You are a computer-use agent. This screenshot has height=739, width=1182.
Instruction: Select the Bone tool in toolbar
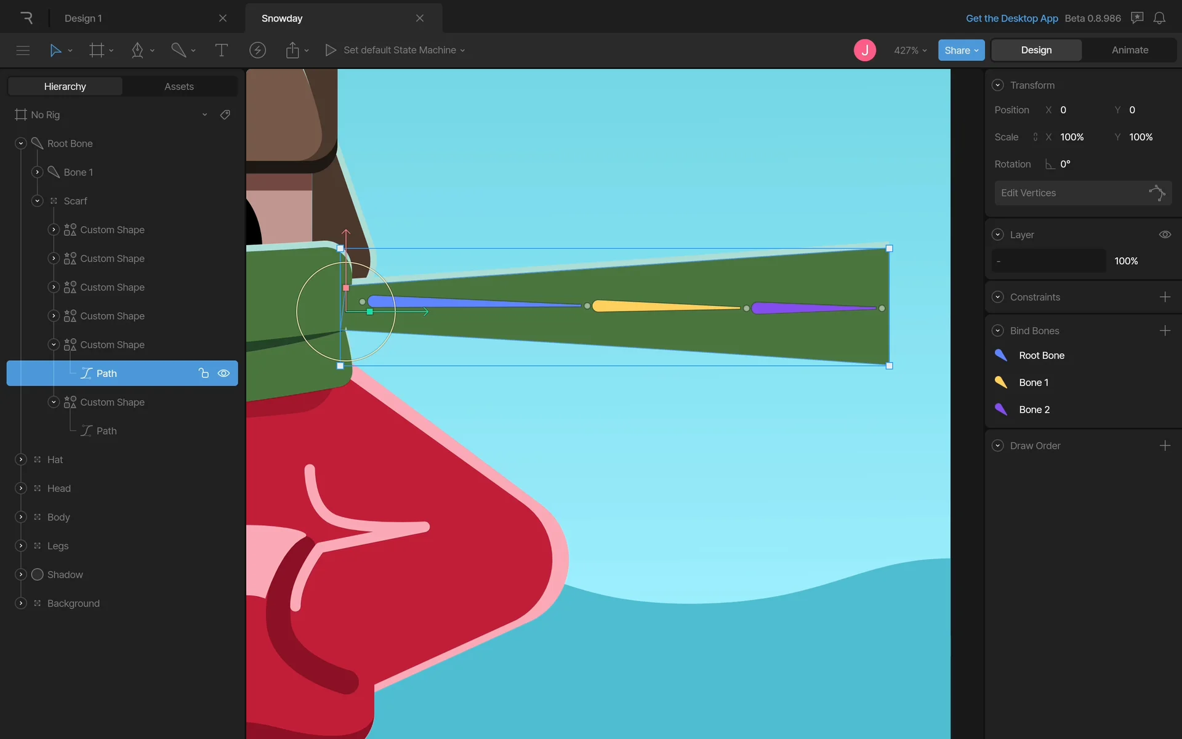(x=179, y=50)
